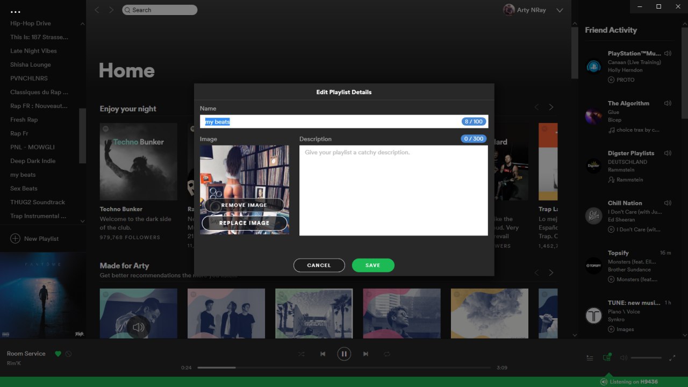Click the TUNE: new music avatar
The image size is (688, 387).
pyautogui.click(x=593, y=316)
